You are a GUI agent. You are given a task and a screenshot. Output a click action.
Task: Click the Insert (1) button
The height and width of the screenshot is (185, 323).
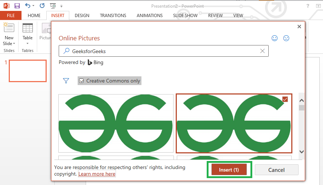[x=229, y=170]
